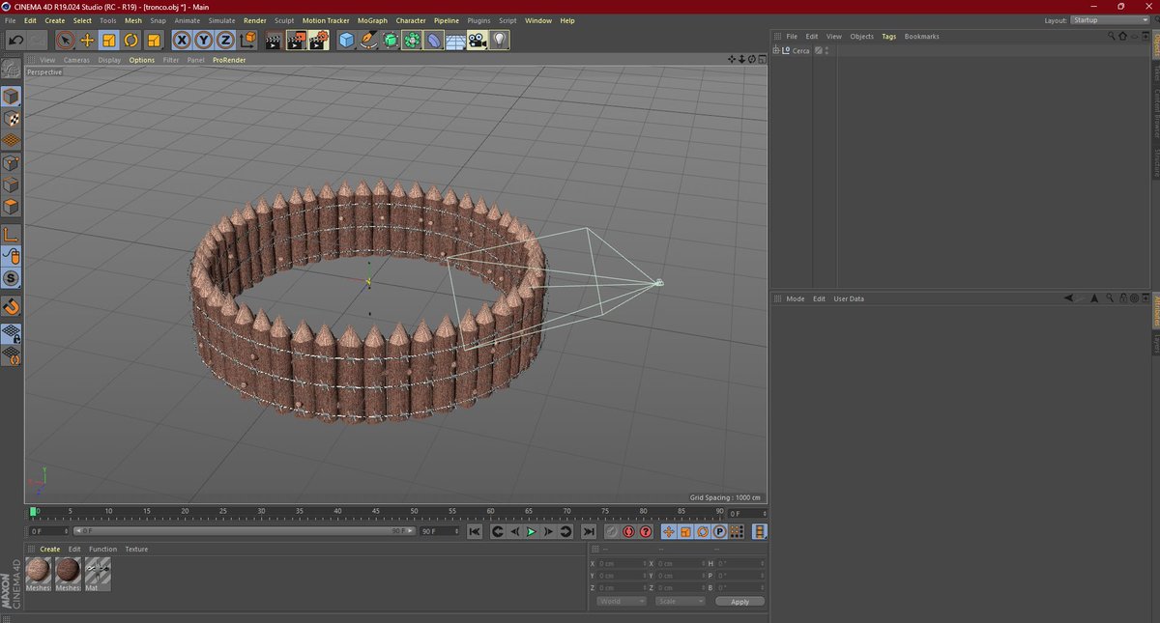The width and height of the screenshot is (1160, 623).
Task: Toggle Cerca visibility dots
Action: tap(826, 50)
